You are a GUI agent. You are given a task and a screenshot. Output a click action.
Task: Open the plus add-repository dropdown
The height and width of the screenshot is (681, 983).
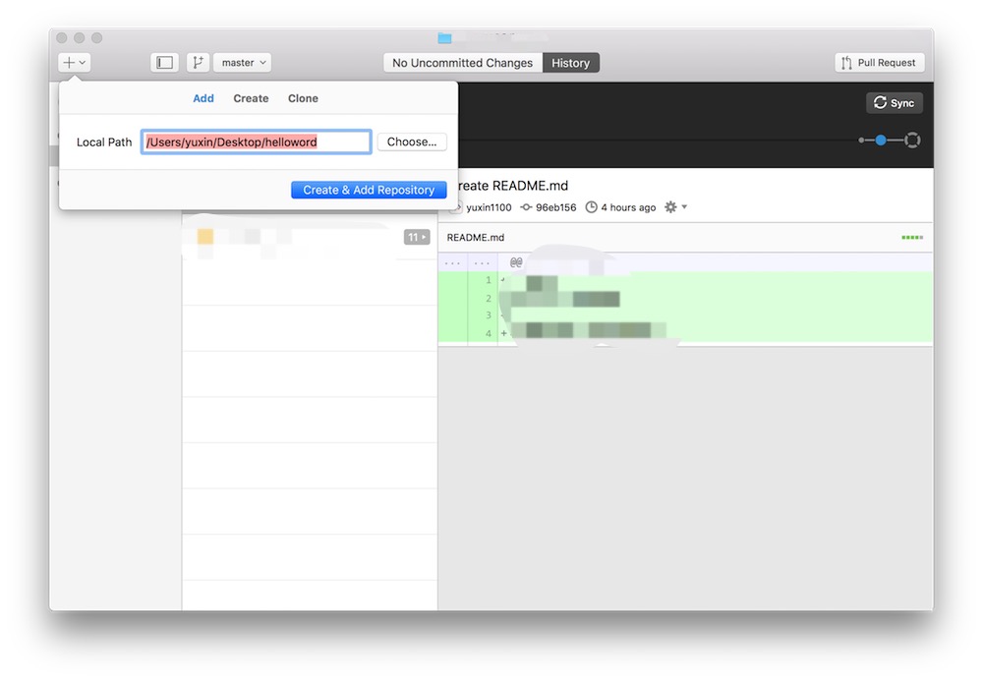75,62
